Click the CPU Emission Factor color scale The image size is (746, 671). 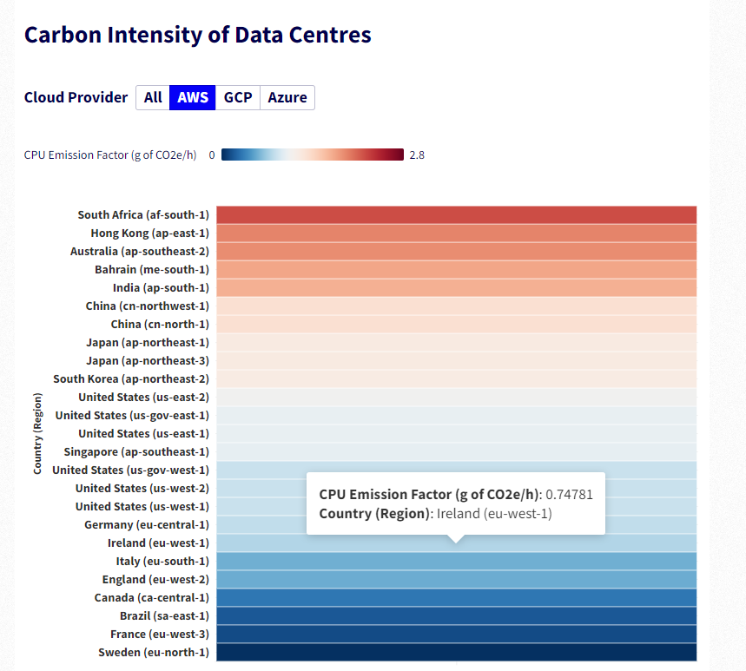click(313, 155)
